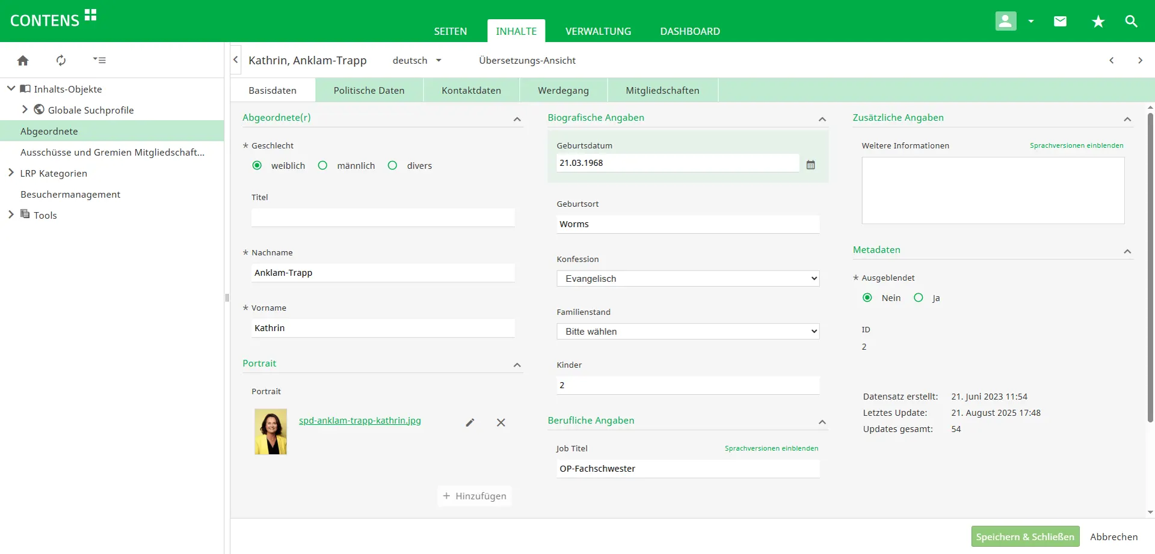1155x554 pixels.
Task: Select the männlich gender radio button
Action: pos(323,166)
